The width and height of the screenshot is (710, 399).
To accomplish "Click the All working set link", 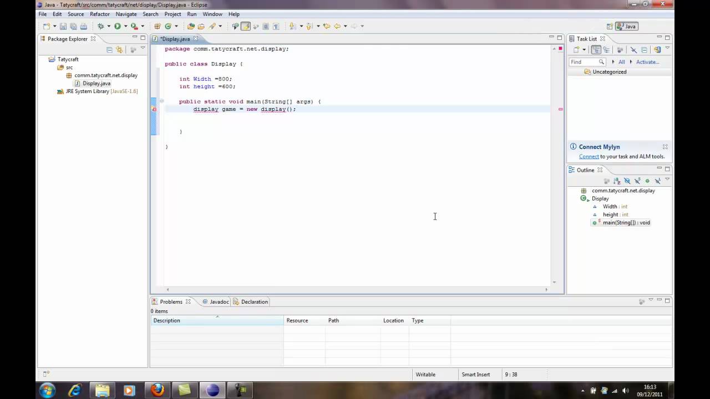I will point(621,62).
